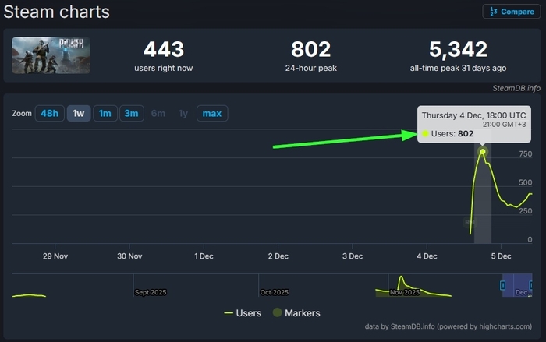Click the green Markers legend circle
Image resolution: width=546 pixels, height=342 pixels.
click(277, 313)
